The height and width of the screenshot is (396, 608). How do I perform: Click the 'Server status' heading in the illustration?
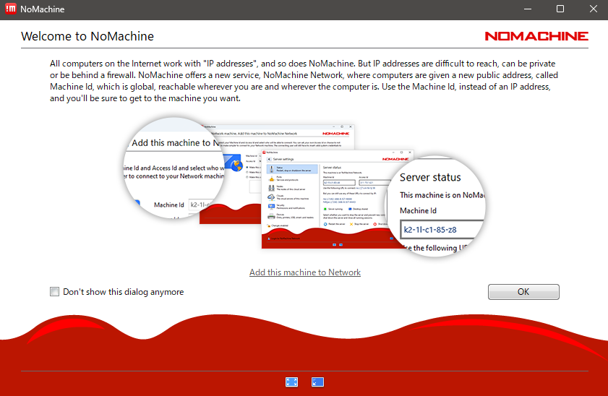[x=430, y=177]
